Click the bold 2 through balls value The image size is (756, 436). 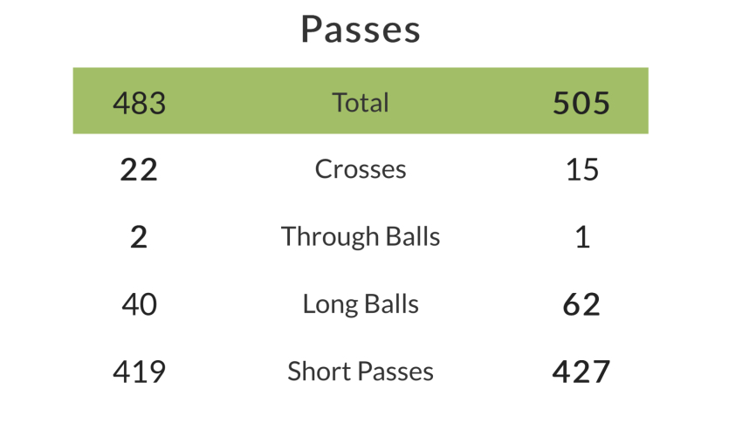[139, 237]
